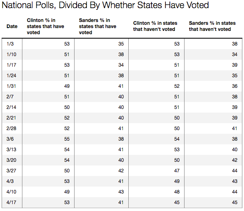Click 'Sanders % in states that have voted' header
The width and height of the screenshot is (244, 211).
point(98,26)
